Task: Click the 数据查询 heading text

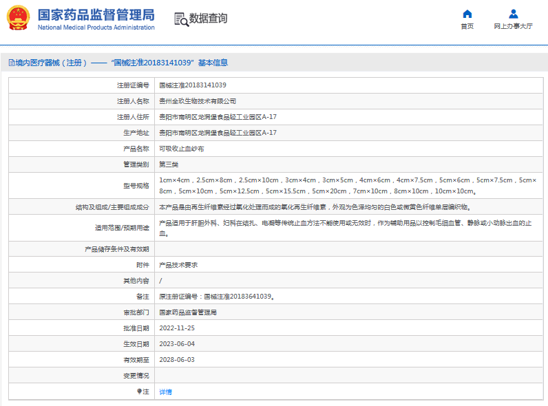Action: pyautogui.click(x=209, y=18)
